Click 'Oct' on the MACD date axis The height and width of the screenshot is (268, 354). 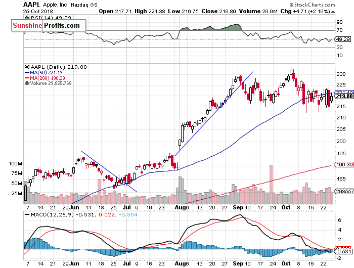coord(286,263)
